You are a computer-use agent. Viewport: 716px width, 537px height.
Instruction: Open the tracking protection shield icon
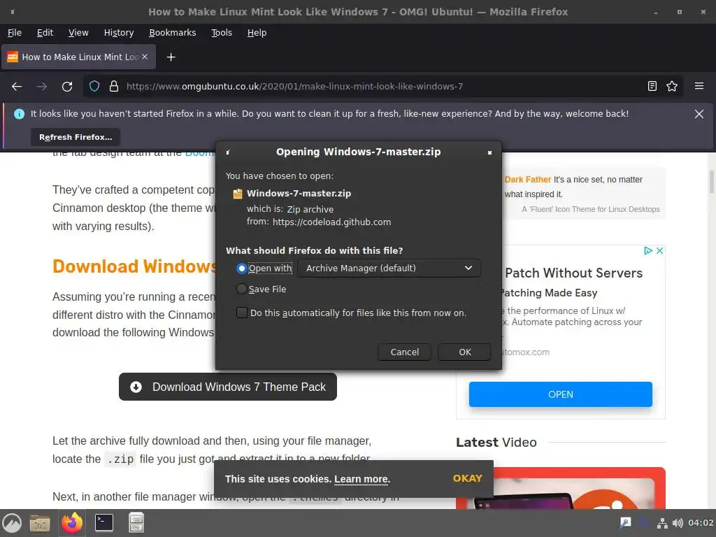[94, 86]
